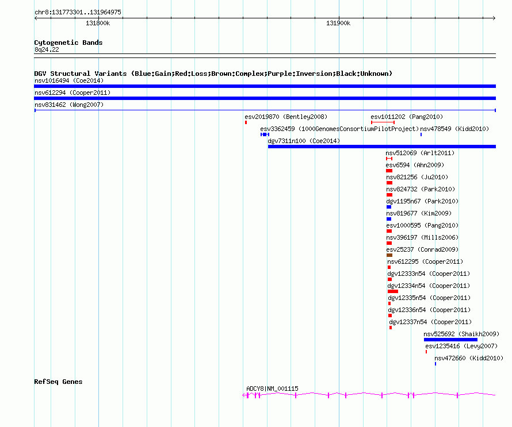Click the 131800k ruler label
The image size is (512, 427).
(x=98, y=23)
